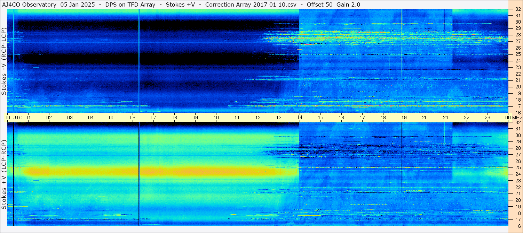This screenshot has width=523, height=233.
Task: Click the 23 MHz tick of Stokes +V panel
Action: pos(517,181)
